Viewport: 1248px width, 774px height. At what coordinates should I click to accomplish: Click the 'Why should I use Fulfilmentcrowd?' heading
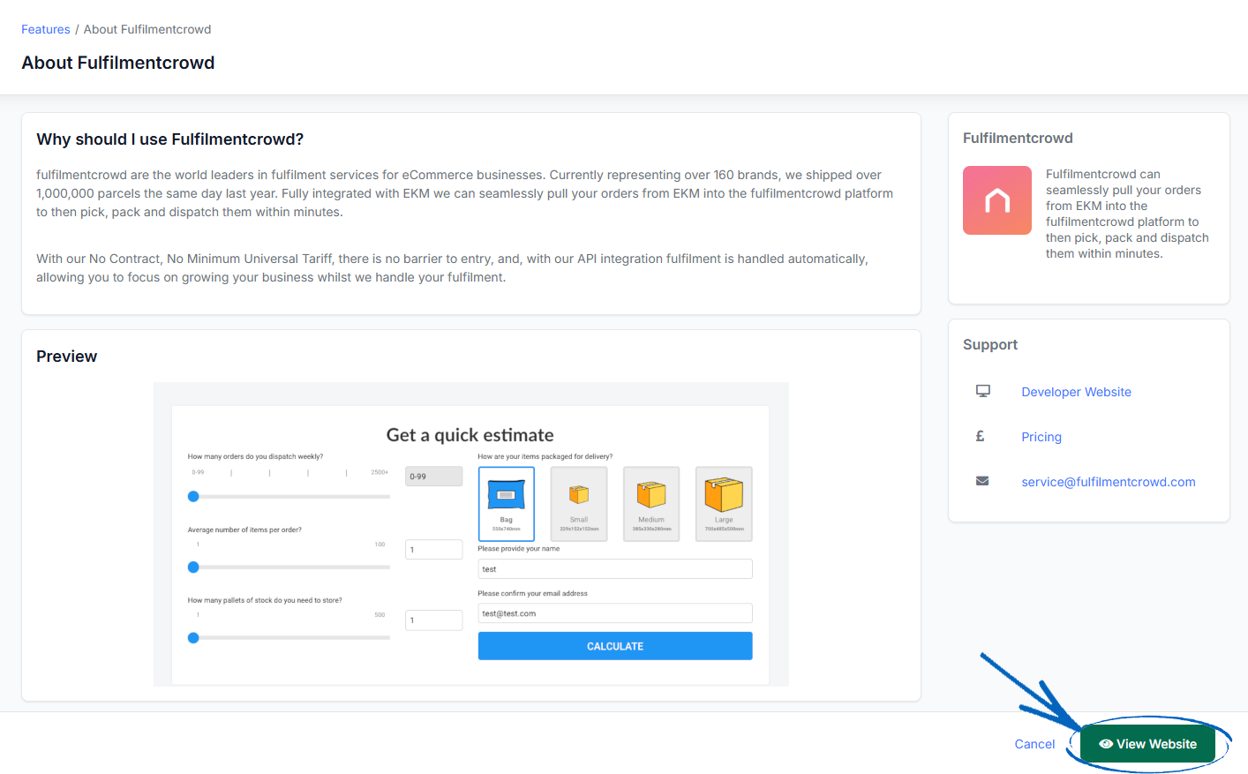tap(170, 139)
